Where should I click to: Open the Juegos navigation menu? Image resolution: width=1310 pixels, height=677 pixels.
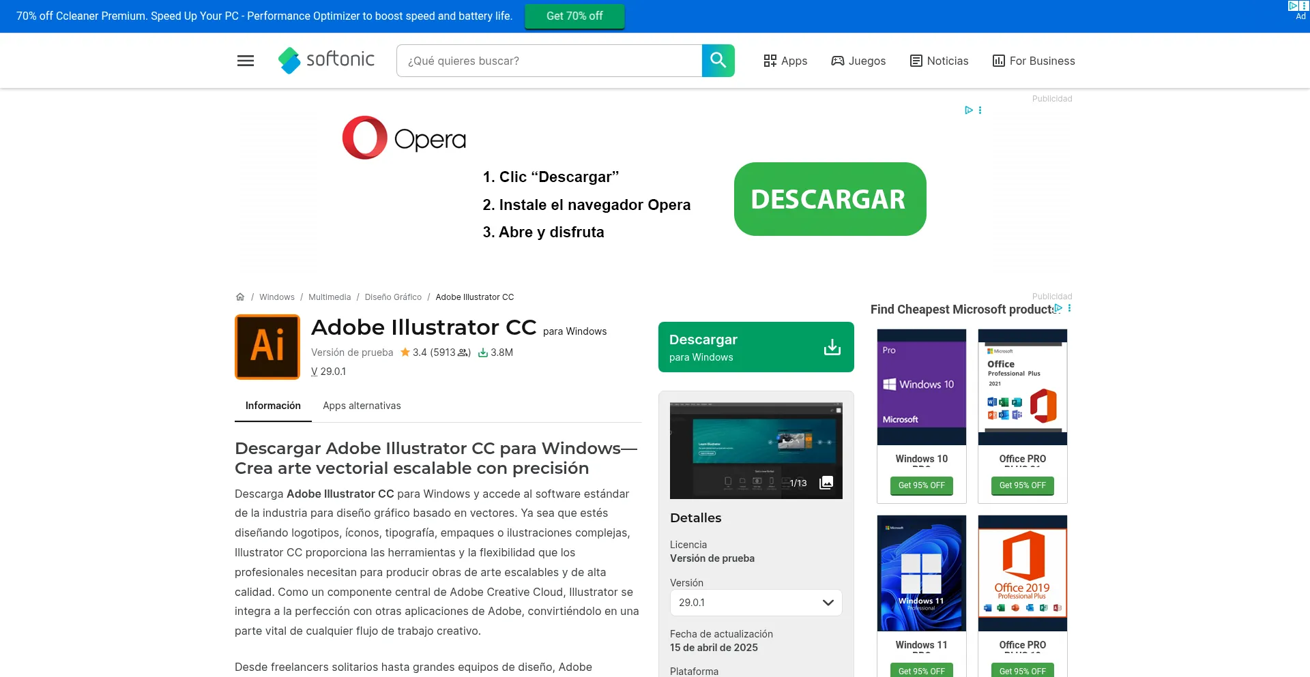858,61
